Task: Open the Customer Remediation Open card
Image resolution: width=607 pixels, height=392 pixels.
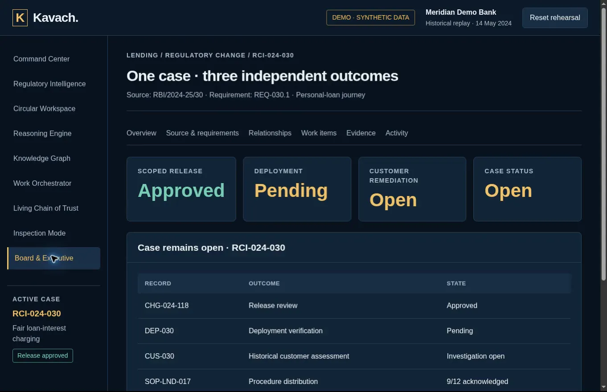Action: click(412, 189)
